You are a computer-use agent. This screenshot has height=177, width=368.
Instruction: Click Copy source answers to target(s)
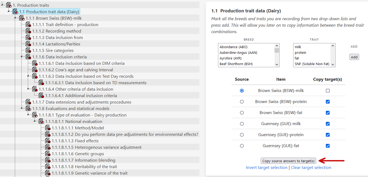(288, 161)
